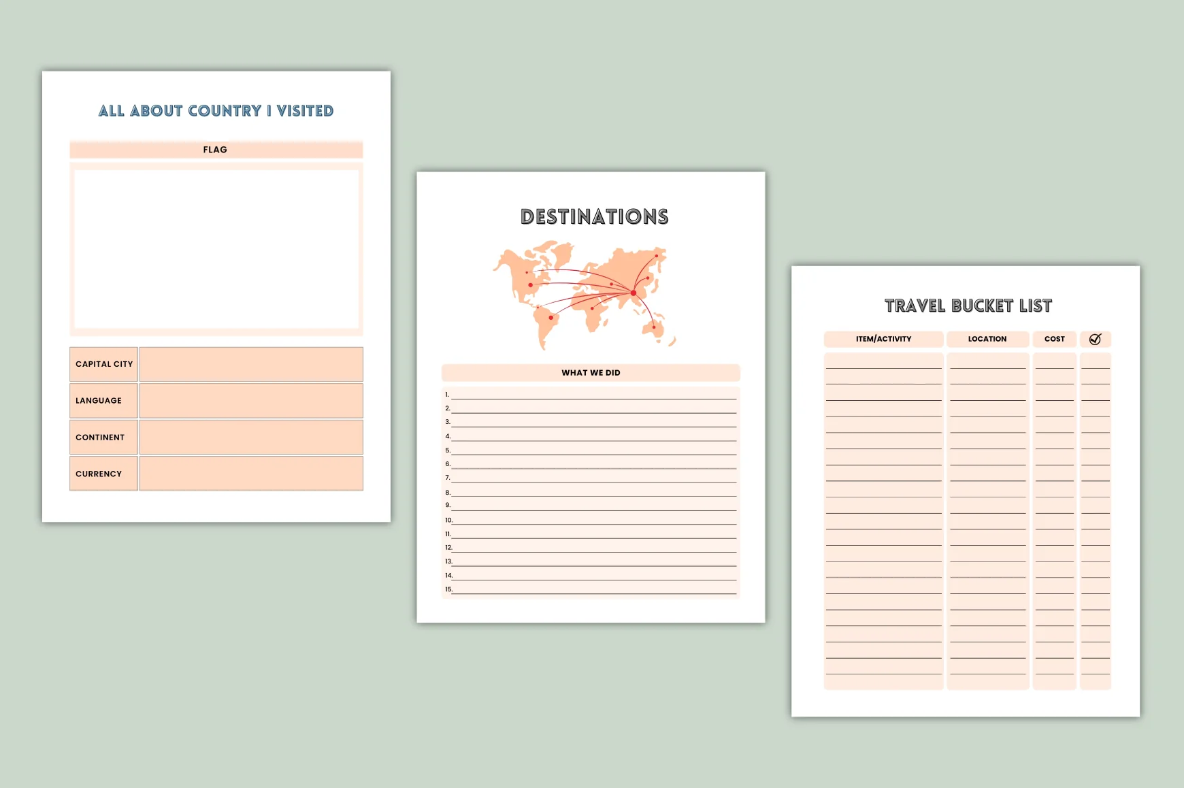1184x788 pixels.
Task: Click the Language answer field
Action: point(251,401)
